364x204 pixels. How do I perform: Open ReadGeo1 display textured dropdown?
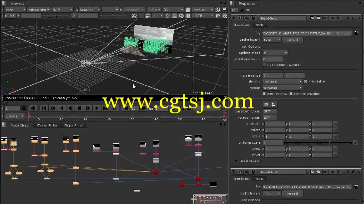282,82
